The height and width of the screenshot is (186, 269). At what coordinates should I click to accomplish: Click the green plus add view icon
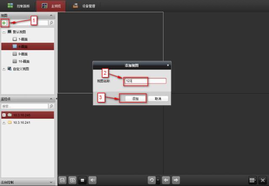[x=4, y=23]
